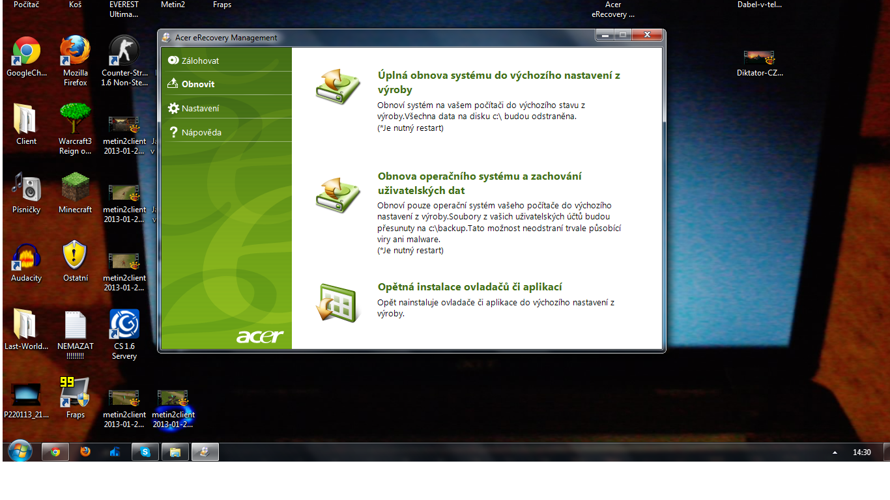Viewport: 890px width, 500px height.
Task: Select the Client folder on desktop
Action: [27, 125]
